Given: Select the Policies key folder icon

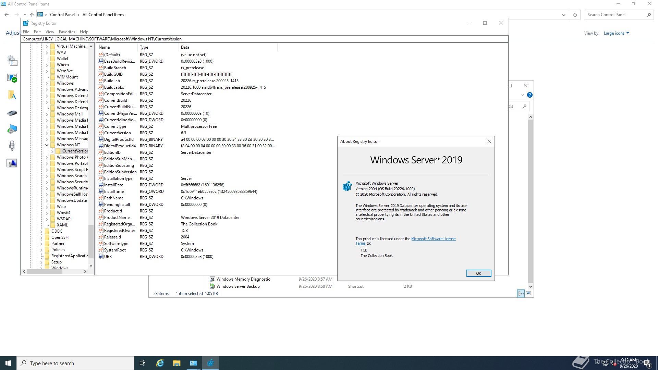Looking at the screenshot, I should (x=47, y=250).
